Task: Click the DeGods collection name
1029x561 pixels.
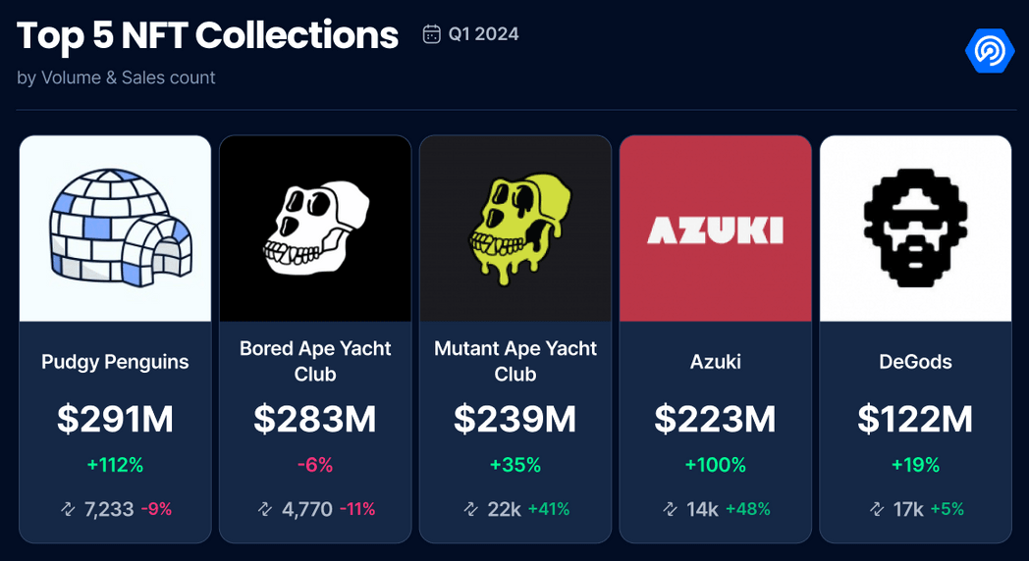Action: pos(915,362)
